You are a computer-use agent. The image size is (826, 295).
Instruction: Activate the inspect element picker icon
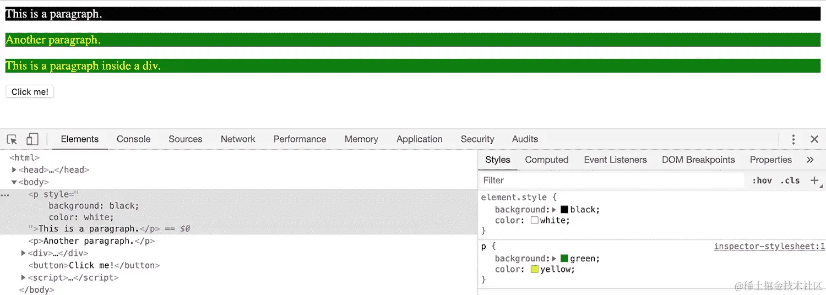[x=12, y=139]
